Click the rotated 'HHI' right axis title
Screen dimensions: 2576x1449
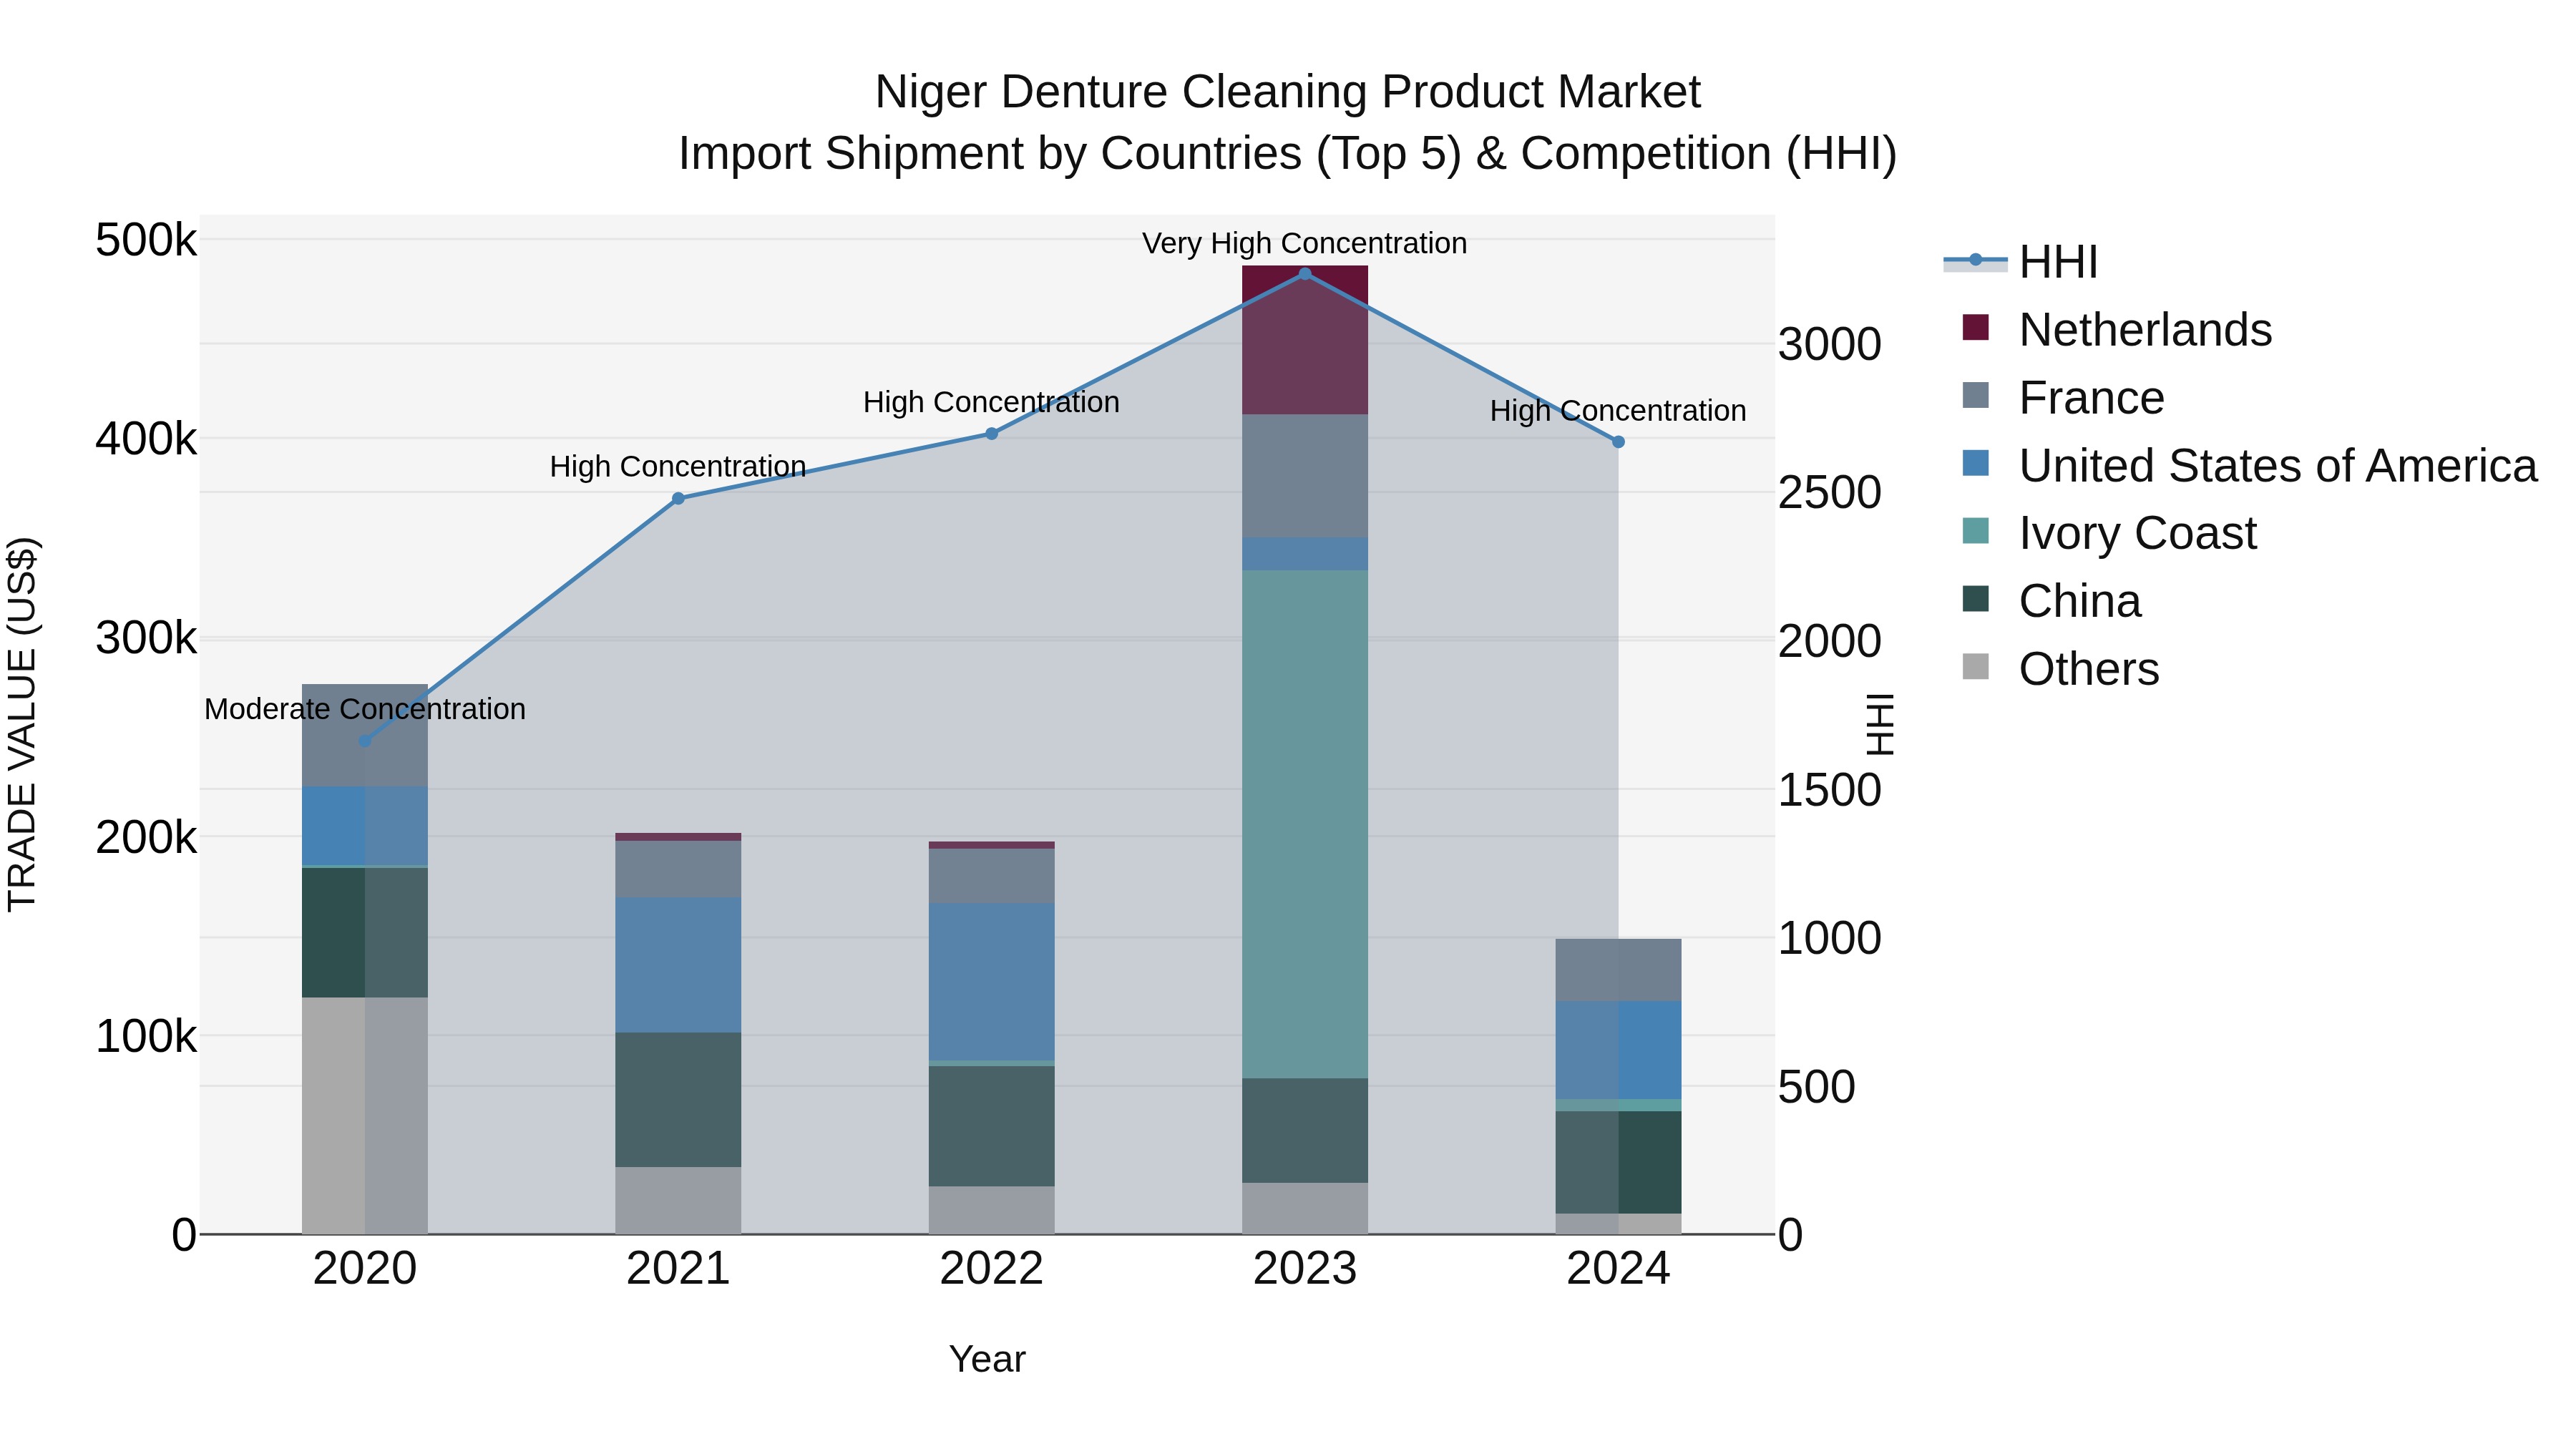click(1880, 724)
